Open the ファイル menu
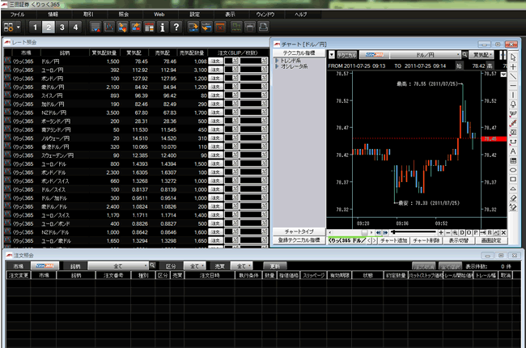 coord(18,15)
